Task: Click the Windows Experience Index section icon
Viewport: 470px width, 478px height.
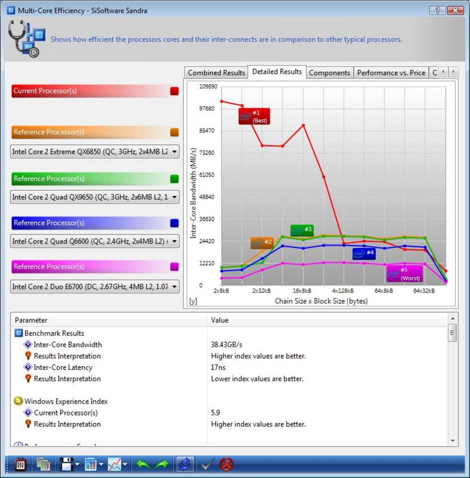Action: (18, 401)
